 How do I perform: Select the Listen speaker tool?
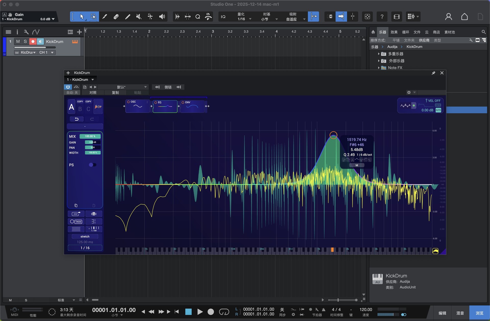pos(162,17)
